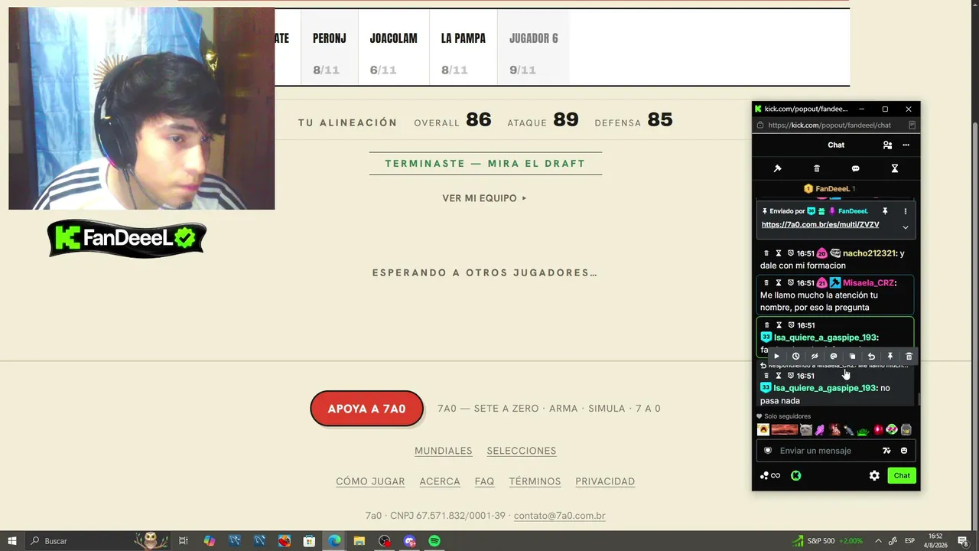Delete the hovered message from the action bar

[x=909, y=356]
